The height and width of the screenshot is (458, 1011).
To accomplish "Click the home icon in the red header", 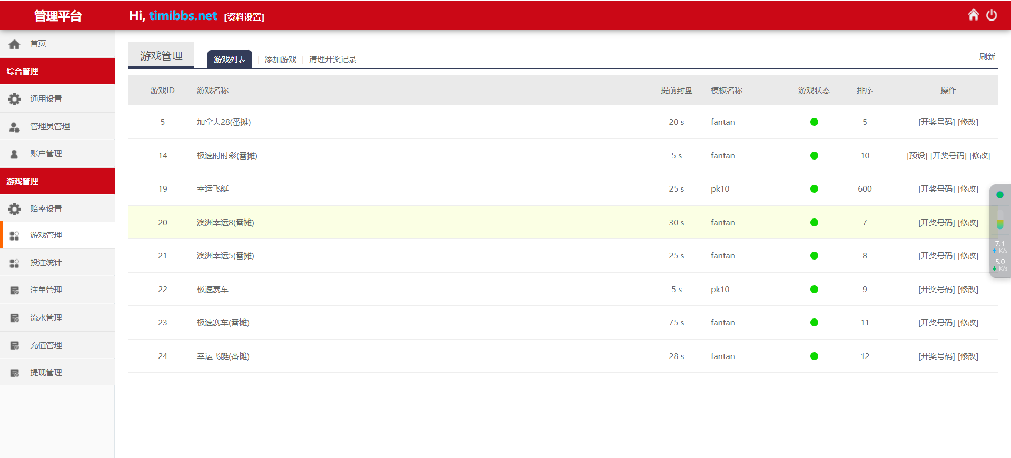I will click(974, 15).
